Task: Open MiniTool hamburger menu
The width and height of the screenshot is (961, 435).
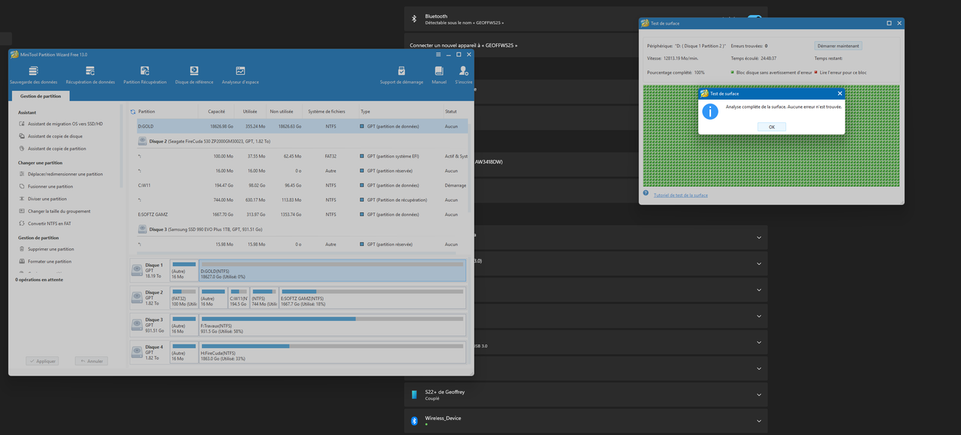Action: [x=438, y=54]
